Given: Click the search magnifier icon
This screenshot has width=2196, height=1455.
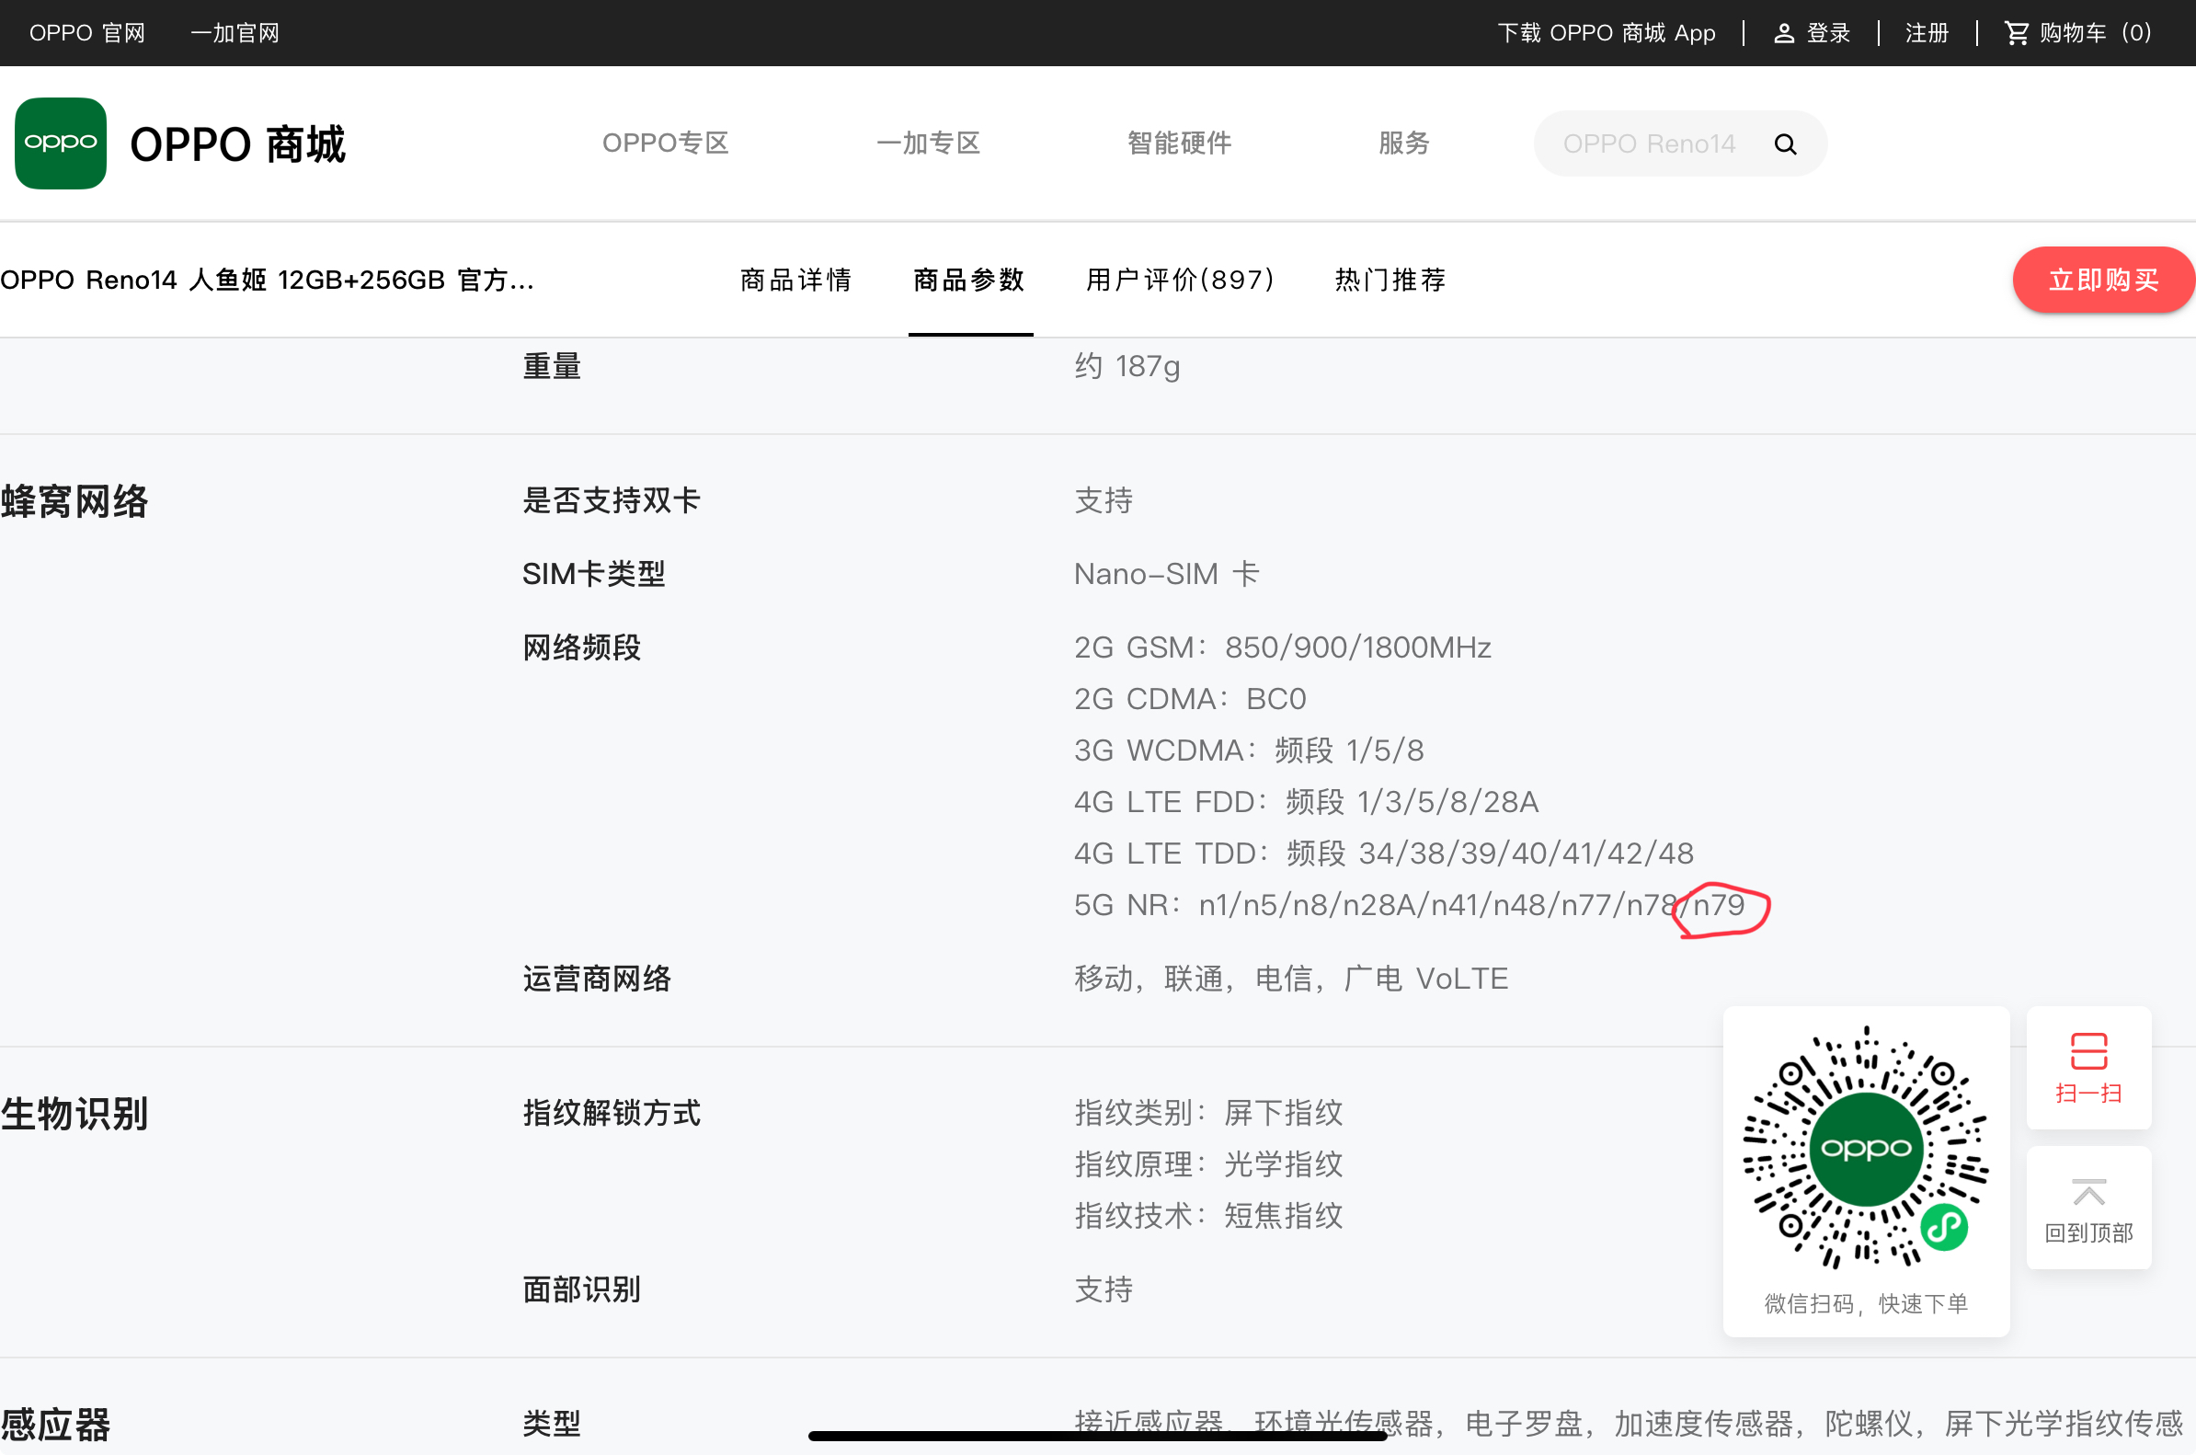Looking at the screenshot, I should (1785, 144).
